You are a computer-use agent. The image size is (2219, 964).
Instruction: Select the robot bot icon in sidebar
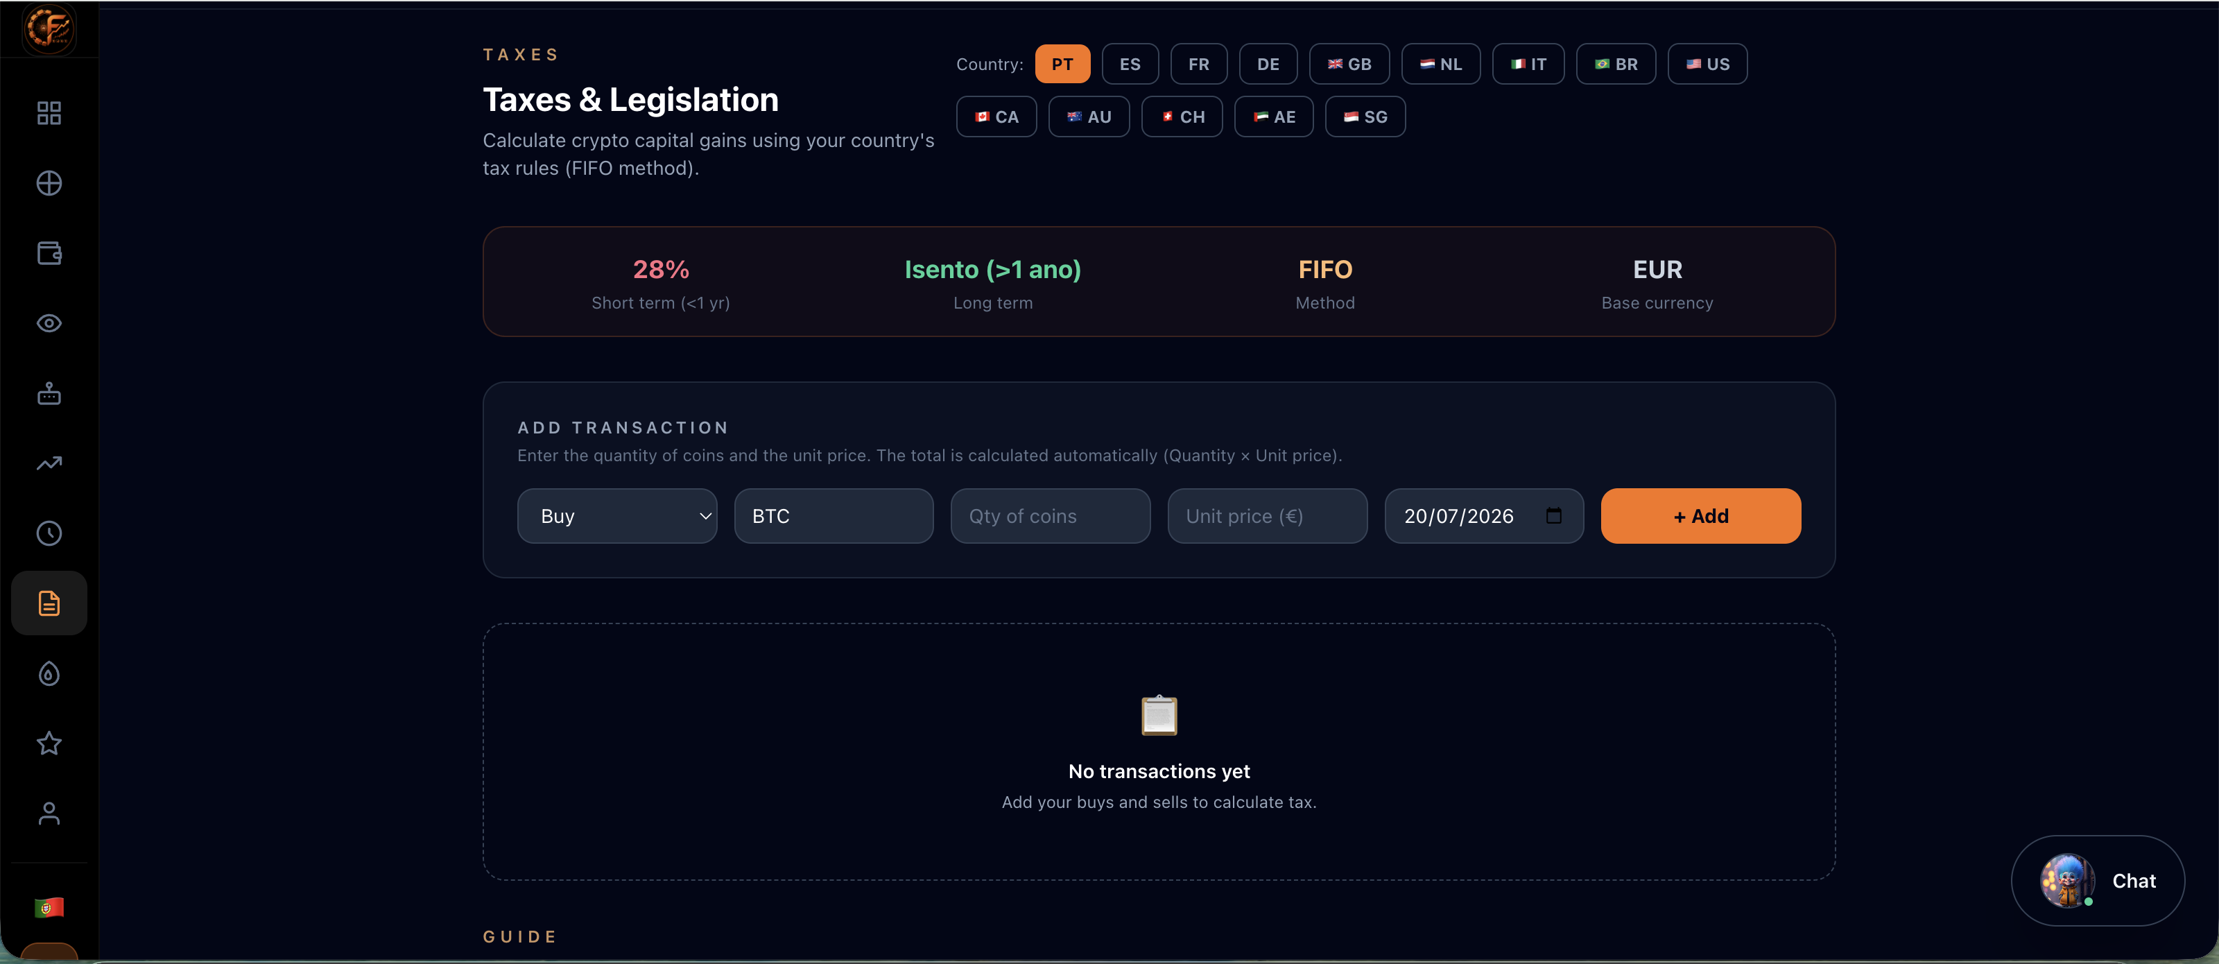coord(49,393)
